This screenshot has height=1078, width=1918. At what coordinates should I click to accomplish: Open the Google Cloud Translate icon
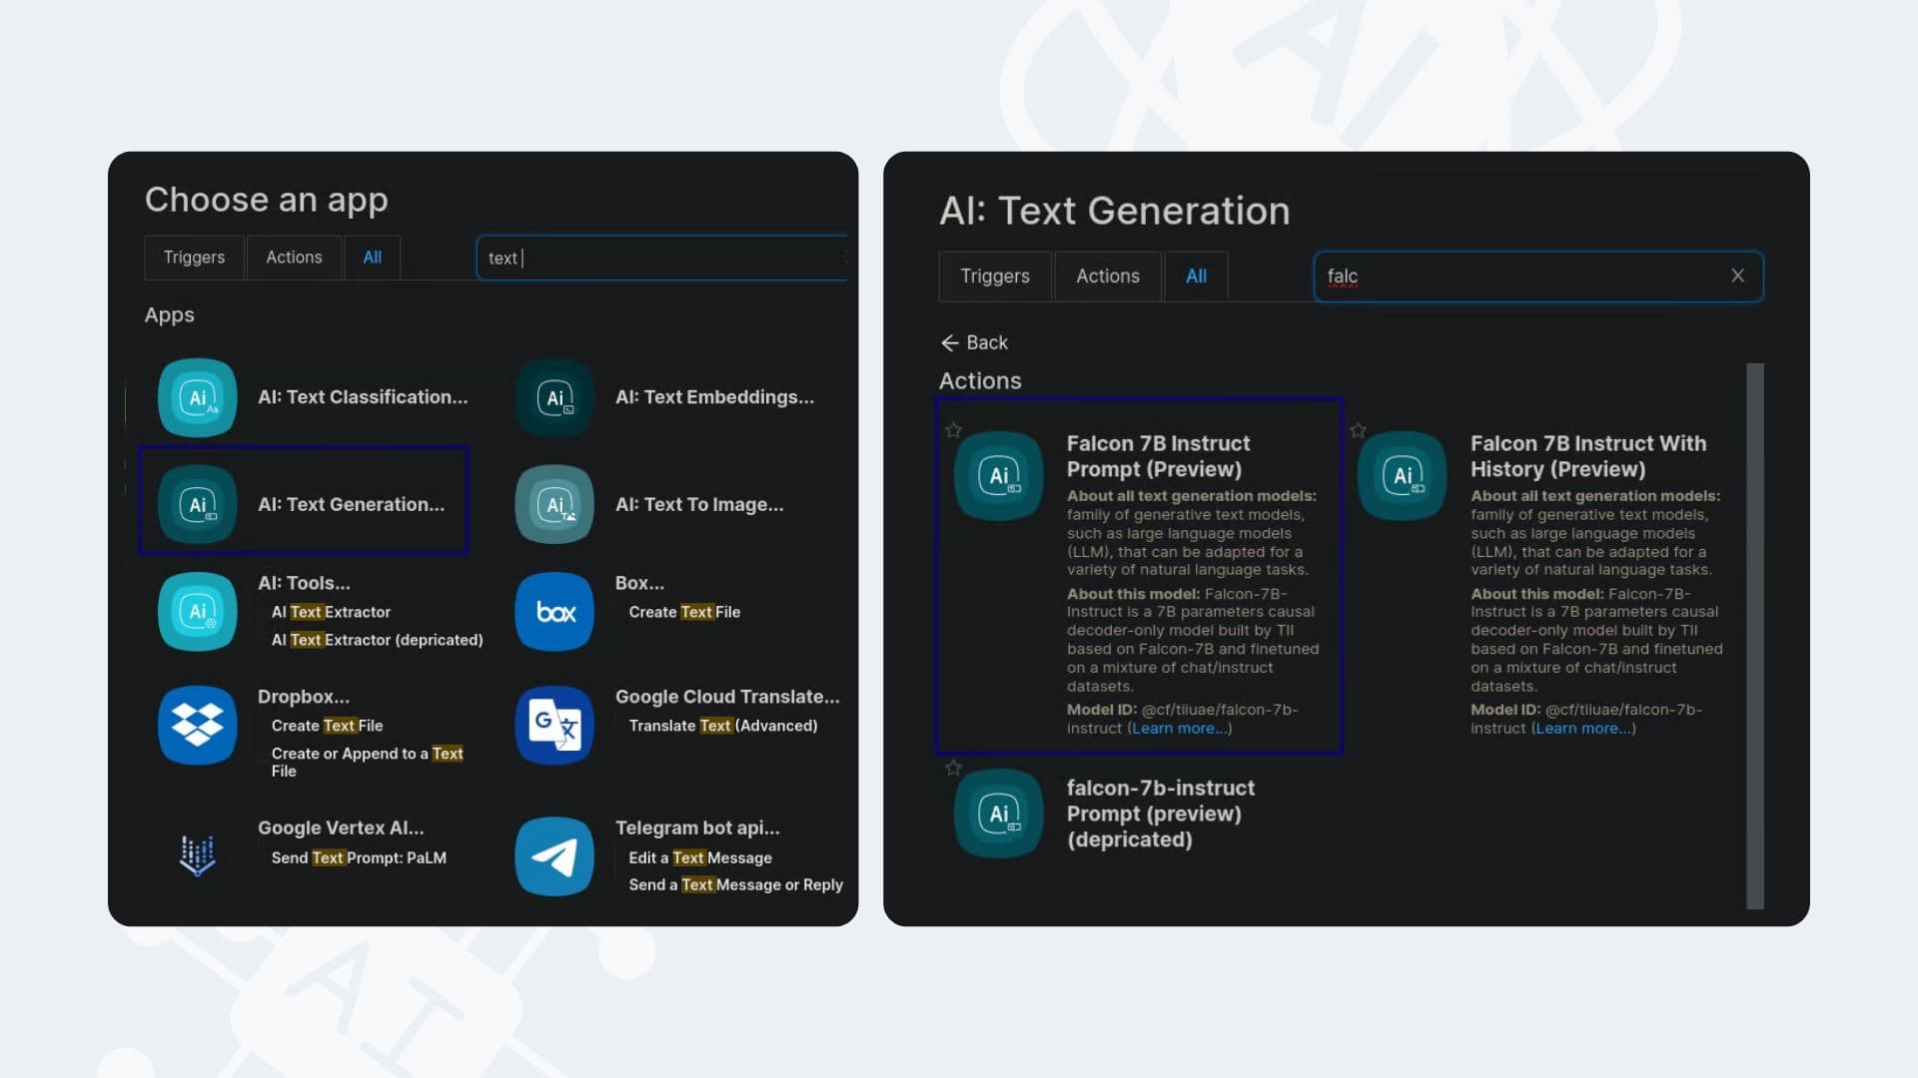point(554,725)
